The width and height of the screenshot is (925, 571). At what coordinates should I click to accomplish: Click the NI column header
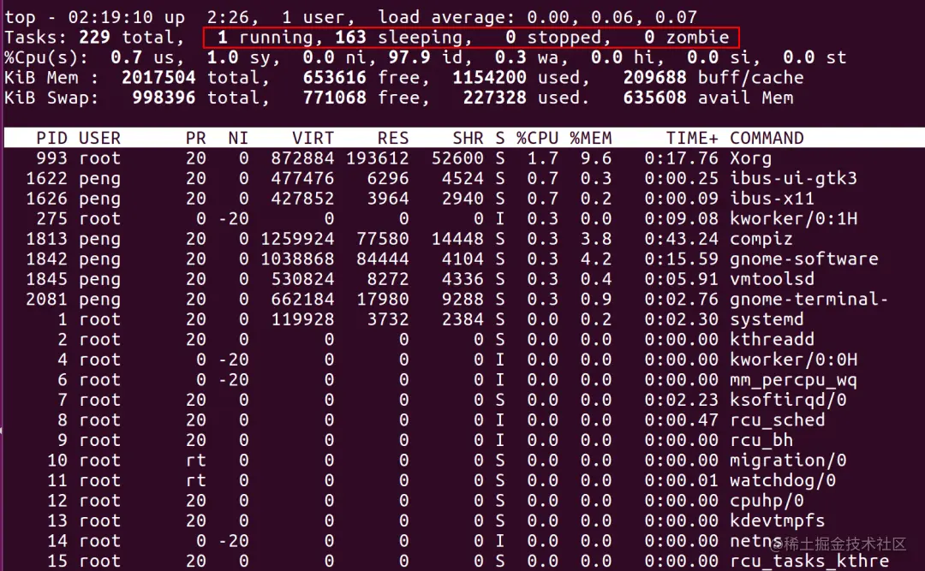tap(238, 138)
